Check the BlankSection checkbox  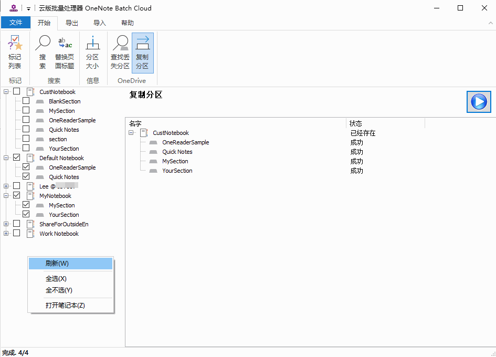pos(26,101)
